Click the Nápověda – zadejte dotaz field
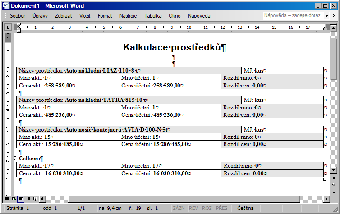Viewport: 340px width, 214px height. pyautogui.click(x=294, y=16)
